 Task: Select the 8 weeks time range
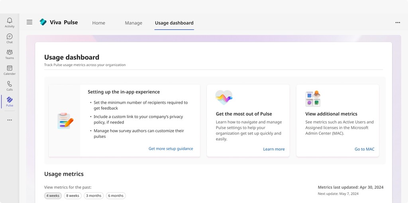(73, 196)
